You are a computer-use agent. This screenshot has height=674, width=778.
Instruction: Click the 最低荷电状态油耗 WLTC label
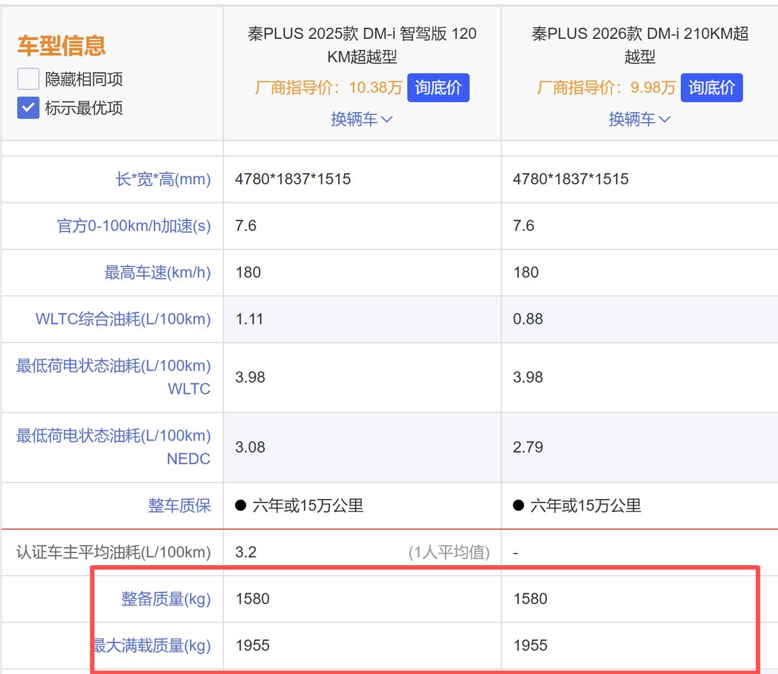[114, 377]
